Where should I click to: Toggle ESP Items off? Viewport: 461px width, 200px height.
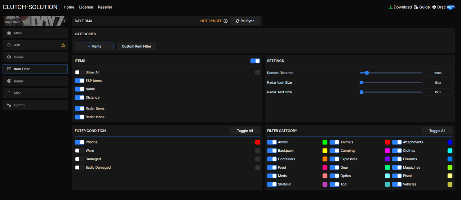point(80,81)
